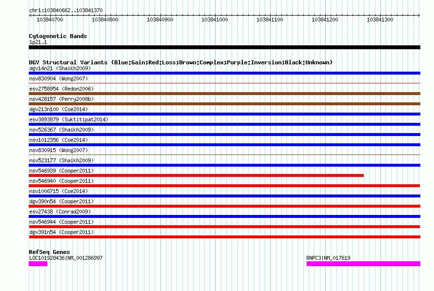Viewport: 434px width, 291px height.
Task: Click esv27438 (Conrad2009) label
Action: coord(60,212)
